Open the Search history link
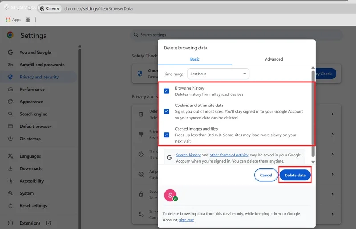This screenshot has height=229, width=356. pos(188,155)
